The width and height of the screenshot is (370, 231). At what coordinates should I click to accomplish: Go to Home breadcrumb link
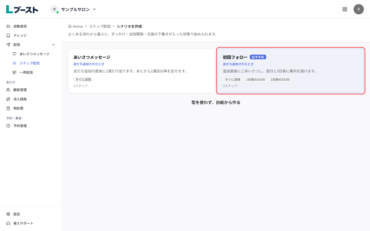point(76,26)
